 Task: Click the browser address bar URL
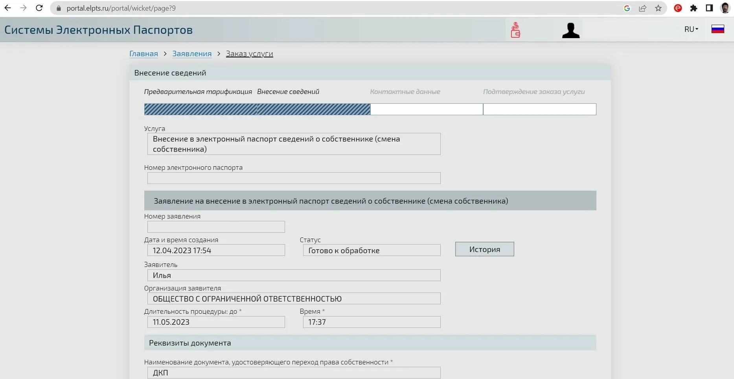click(121, 8)
